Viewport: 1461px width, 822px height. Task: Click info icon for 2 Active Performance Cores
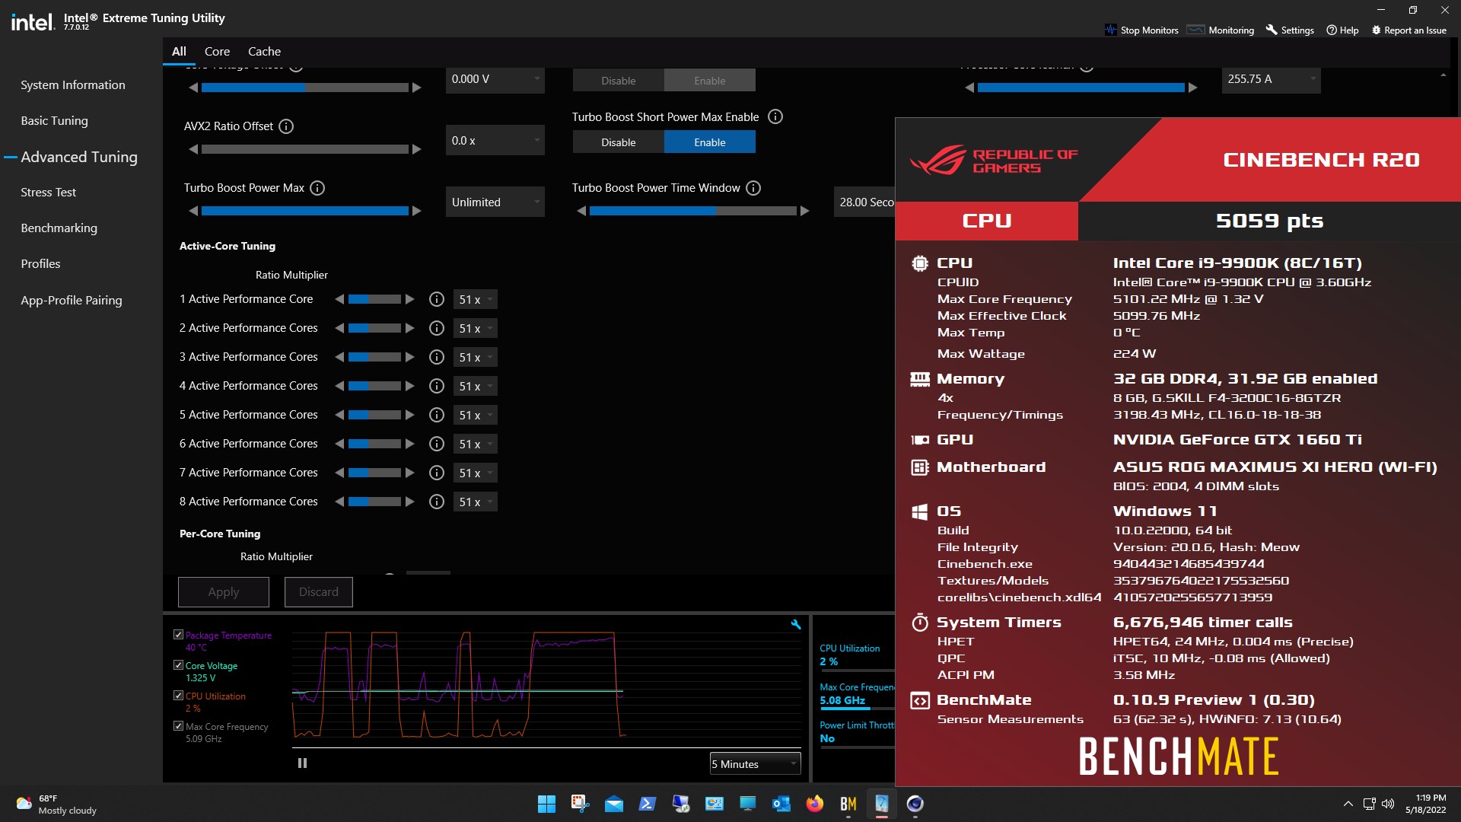437,328
